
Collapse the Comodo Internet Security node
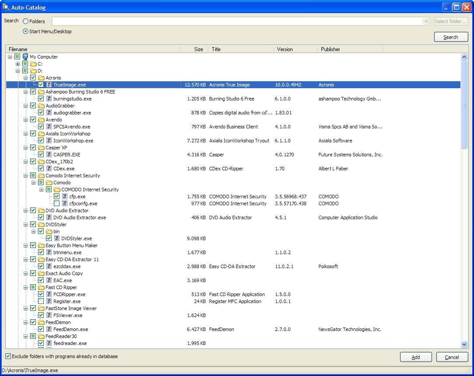pyautogui.click(x=25, y=176)
